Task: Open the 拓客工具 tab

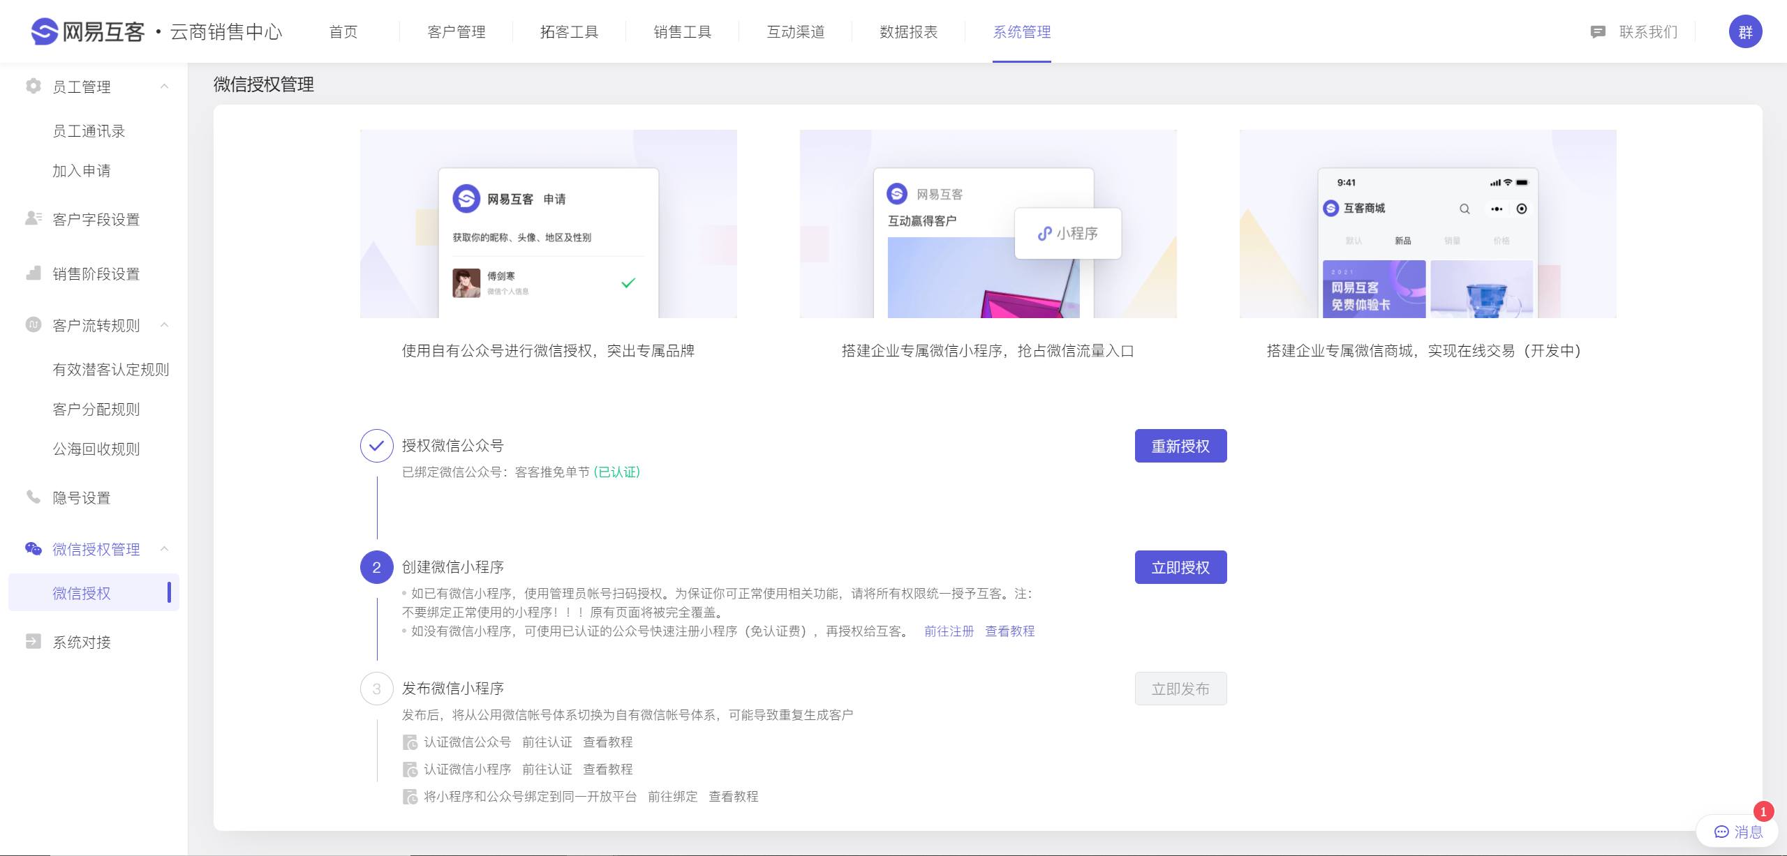Action: 570,32
